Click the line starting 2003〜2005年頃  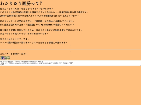[x=39, y=16]
